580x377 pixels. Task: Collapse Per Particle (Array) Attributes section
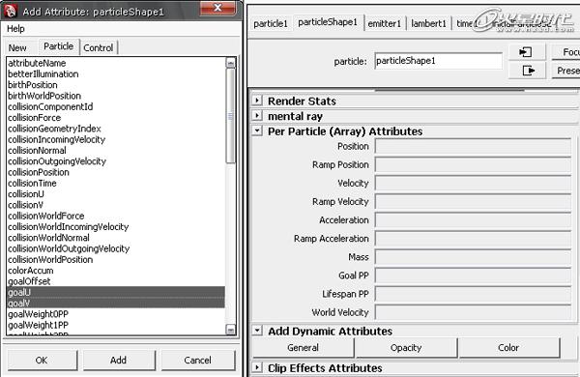pyautogui.click(x=257, y=130)
